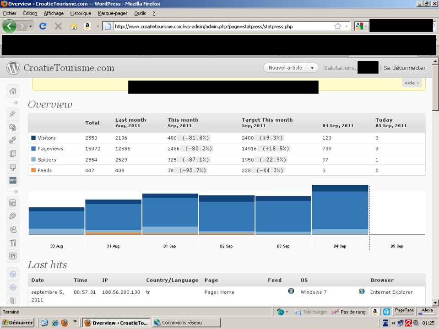Click the dark blue Visitors legend swatch
Image resolution: width=439 pixels, height=329 pixels.
33,138
